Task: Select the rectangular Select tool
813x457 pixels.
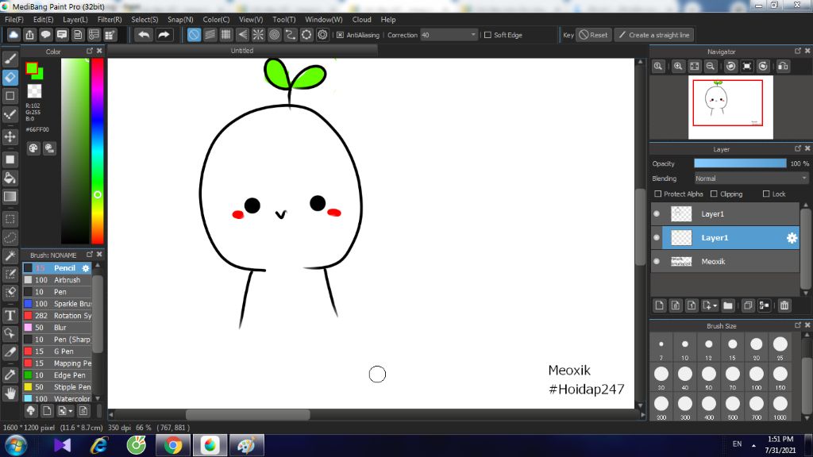Action: pyautogui.click(x=10, y=219)
